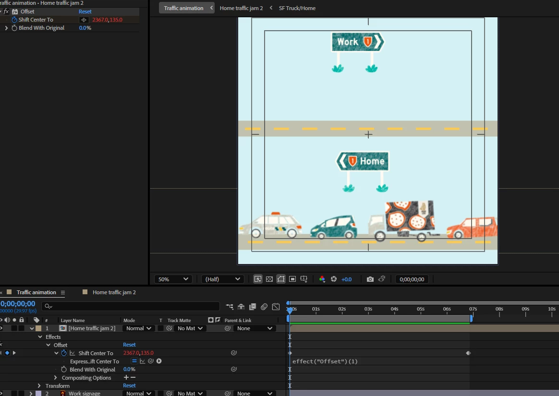Click Shift Center To point picker icon
Image resolution: width=559 pixels, height=396 pixels.
(84, 20)
